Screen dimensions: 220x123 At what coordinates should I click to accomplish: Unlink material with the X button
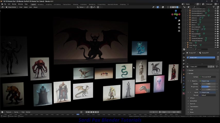[213, 67]
